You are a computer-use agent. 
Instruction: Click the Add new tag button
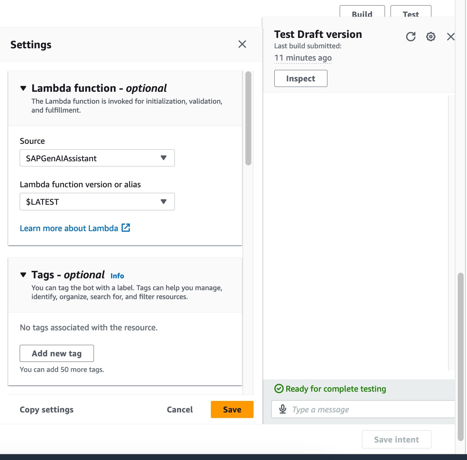tap(57, 353)
